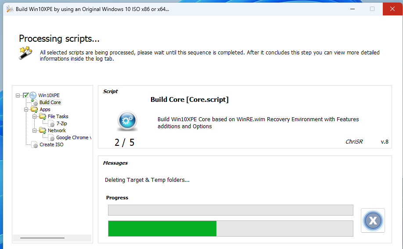Select File Tasks in the tree
This screenshot has width=403, height=249.
[x=58, y=116]
